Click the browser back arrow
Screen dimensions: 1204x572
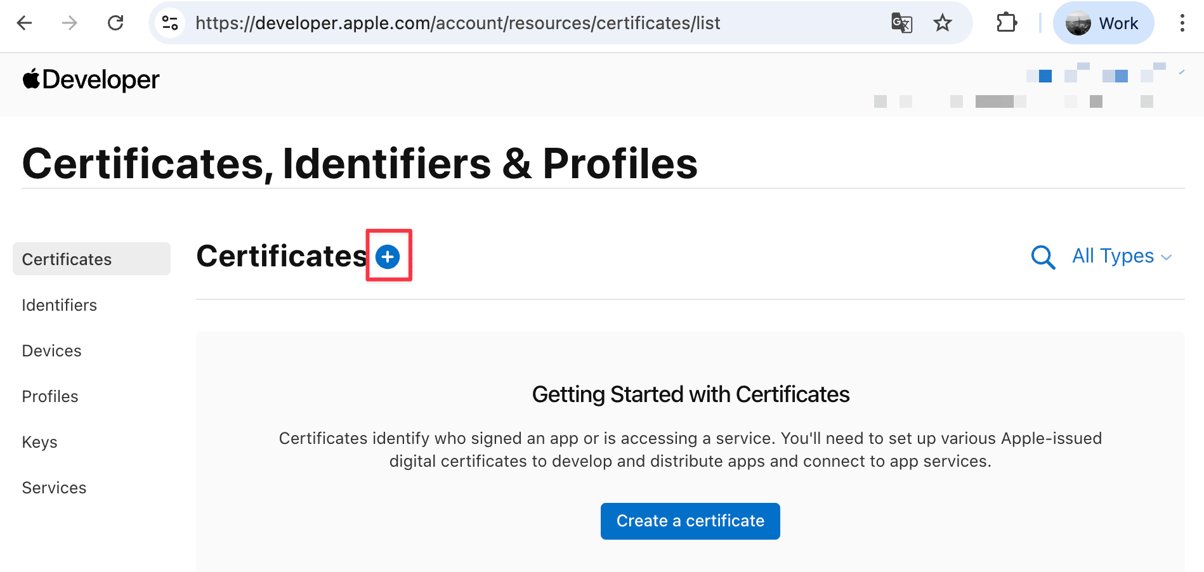pyautogui.click(x=25, y=23)
